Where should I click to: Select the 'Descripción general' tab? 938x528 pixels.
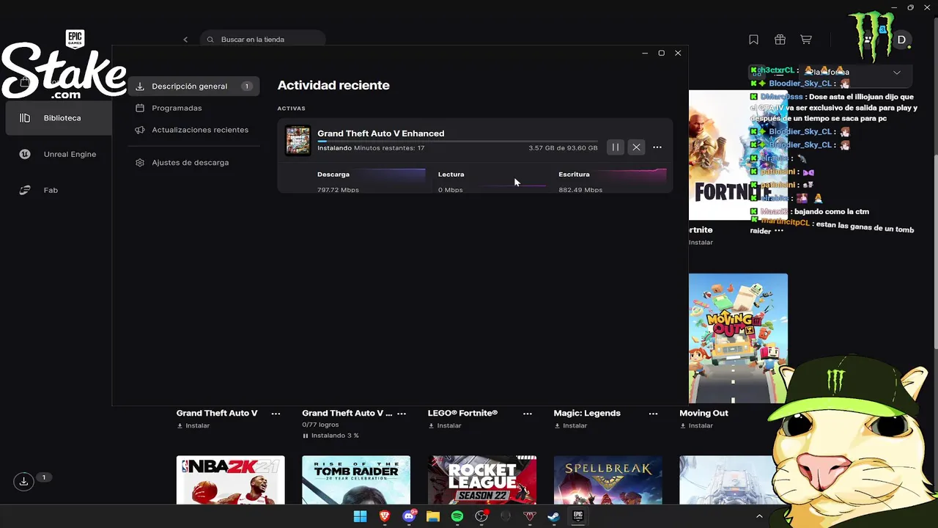pos(193,87)
